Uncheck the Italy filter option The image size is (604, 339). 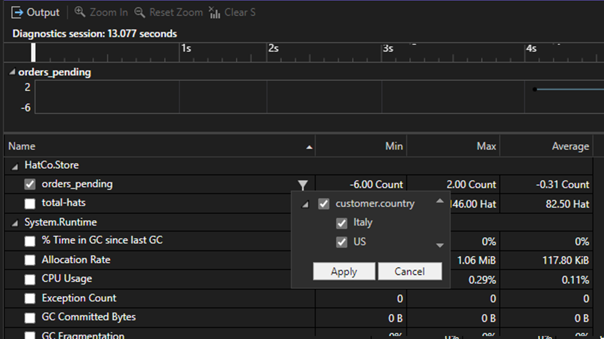[x=342, y=223]
